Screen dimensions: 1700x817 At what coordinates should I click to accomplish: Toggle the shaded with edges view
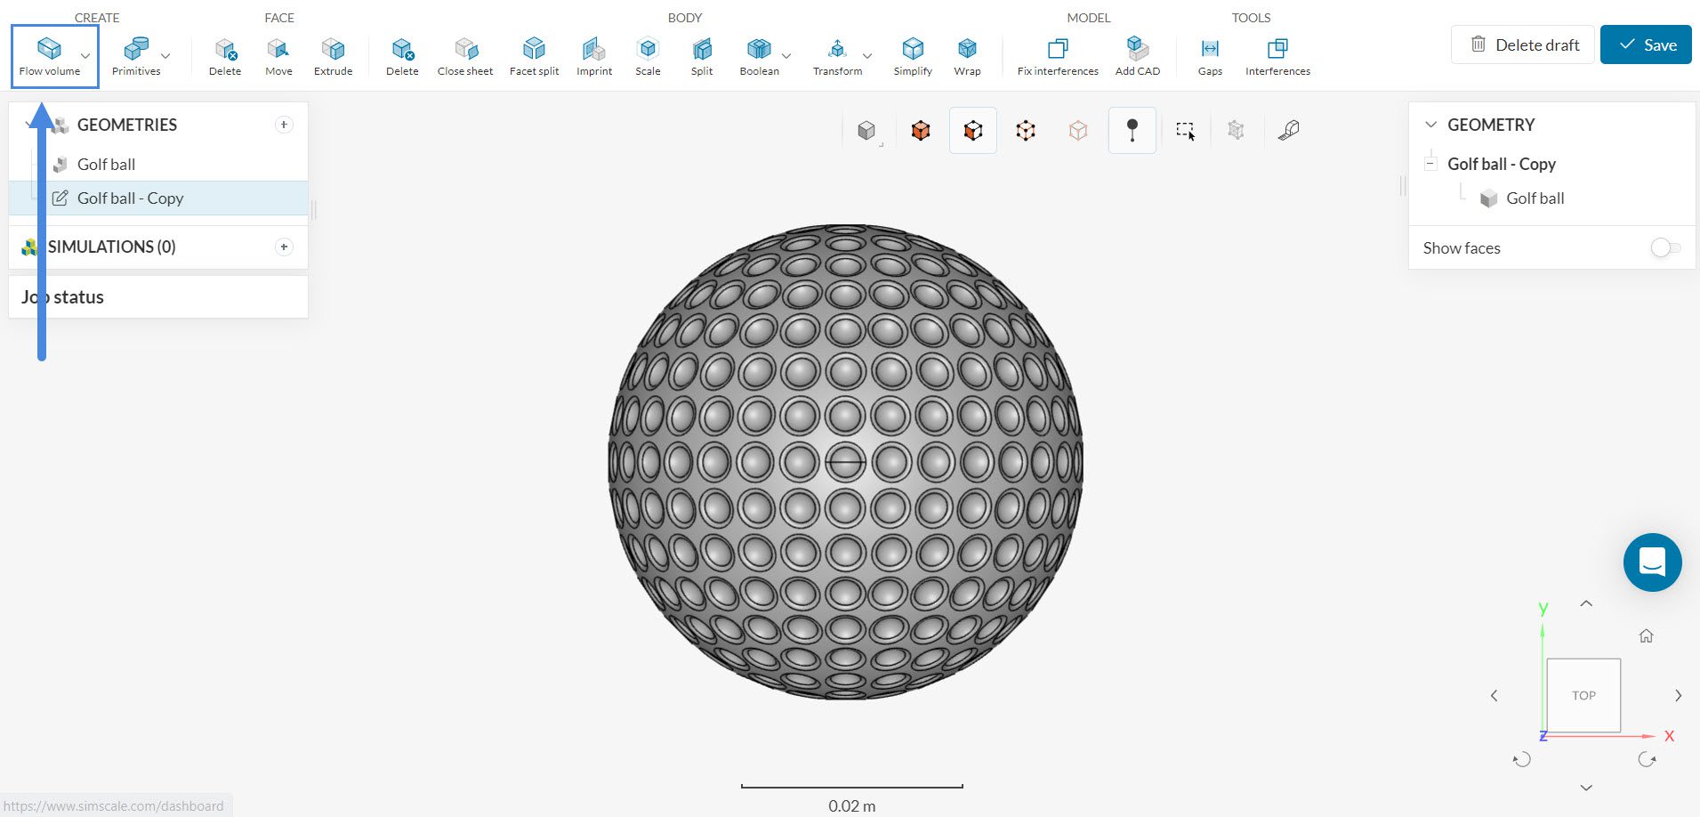click(x=972, y=131)
